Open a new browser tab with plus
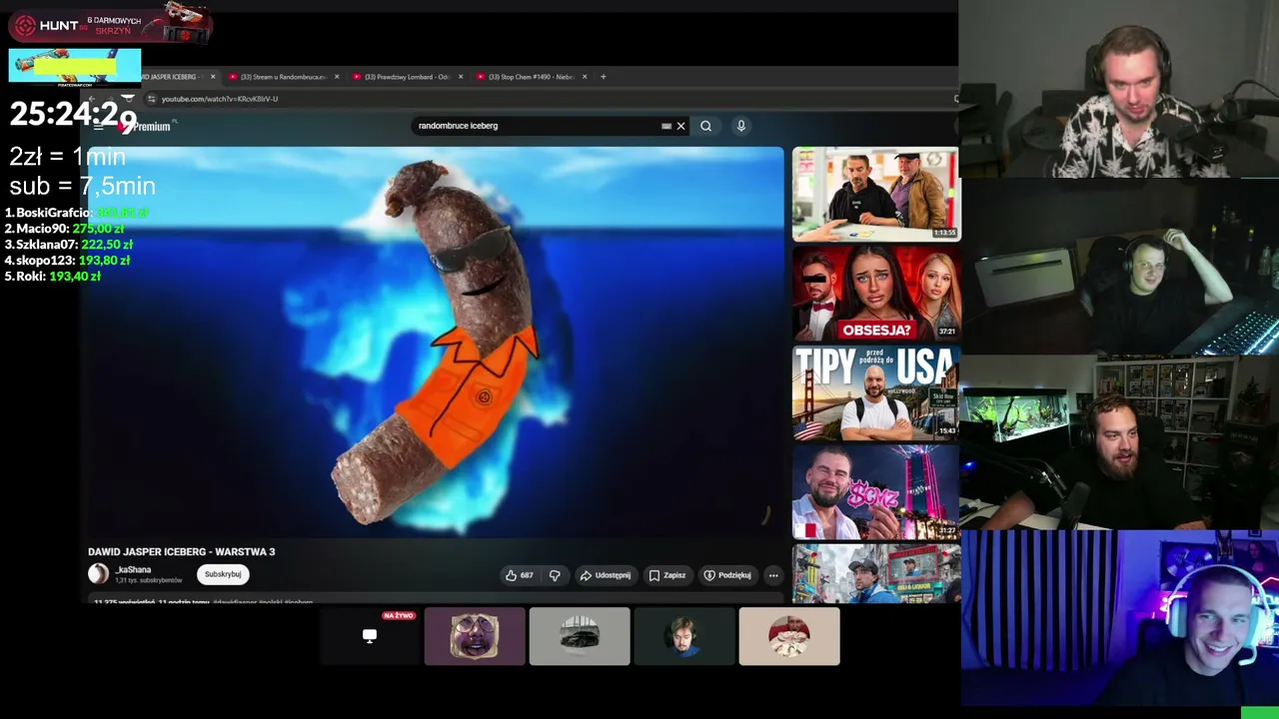 coord(603,77)
